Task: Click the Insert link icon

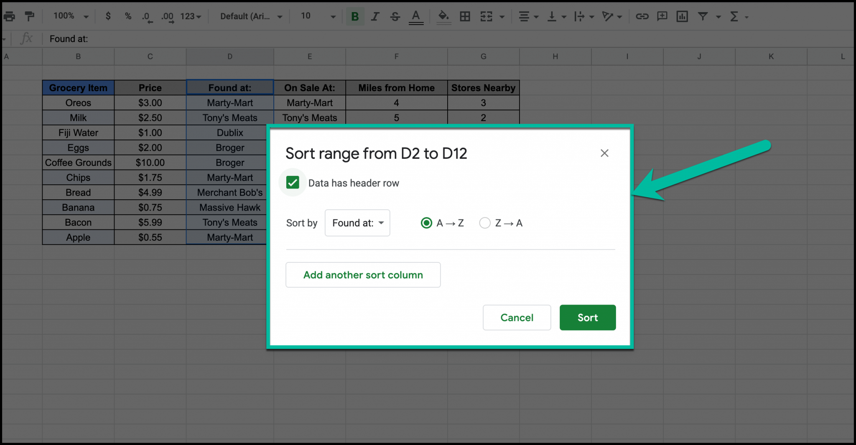Action: coord(642,16)
